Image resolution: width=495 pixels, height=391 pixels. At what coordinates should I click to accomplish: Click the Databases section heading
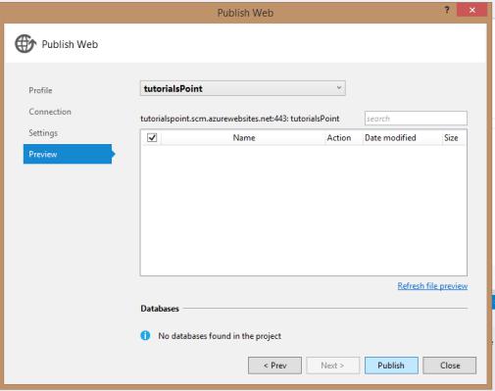coord(160,309)
